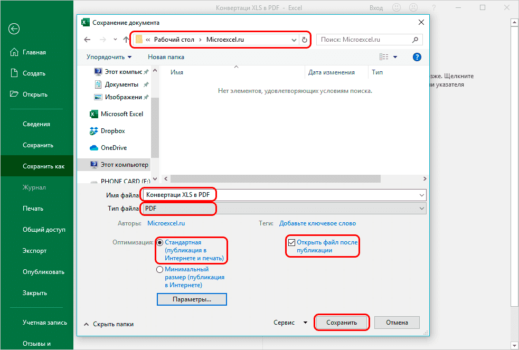Switch to Печать in the Excel sidebar
Image resolution: width=519 pixels, height=350 pixels.
pos(34,208)
